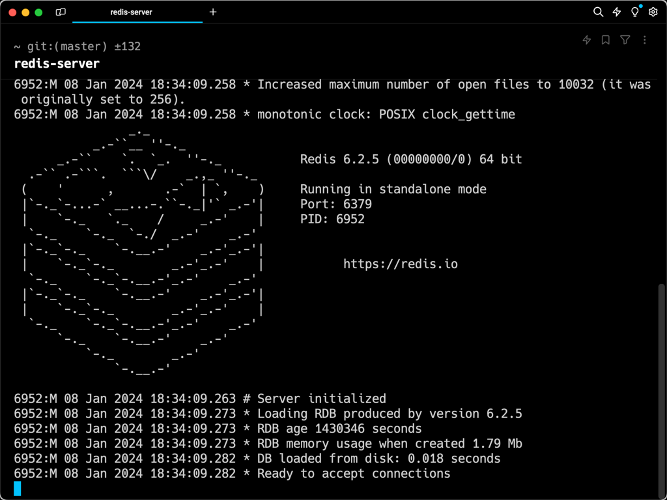This screenshot has width=667, height=500.
Task: Open the block's three-dot overflow menu
Action: [x=644, y=40]
